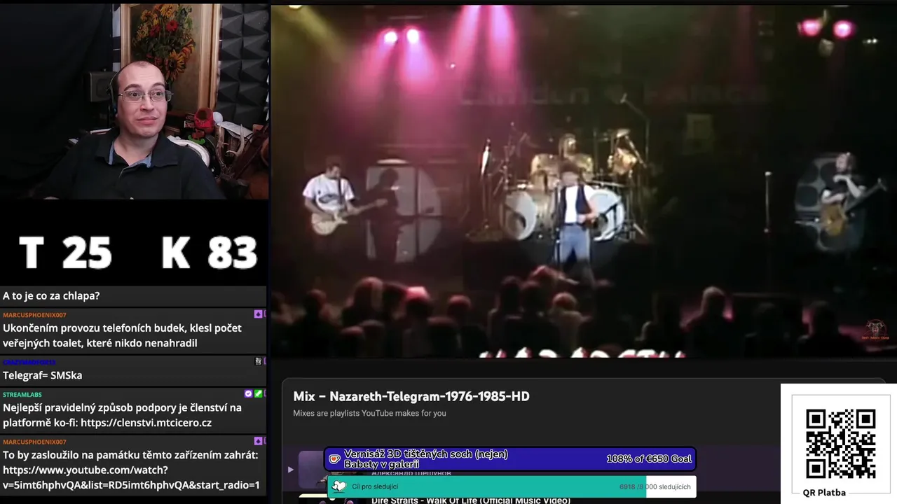
Task: Click the 108% of €650 Goal bar
Action: coord(510,459)
